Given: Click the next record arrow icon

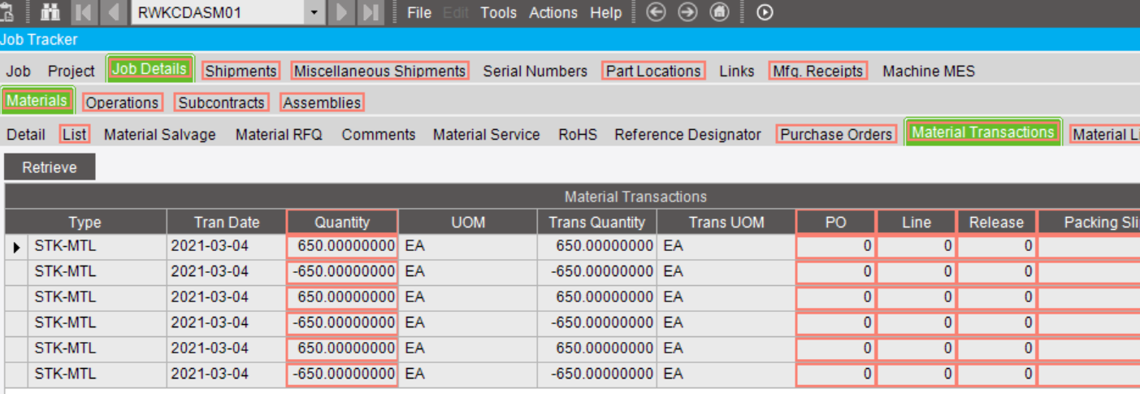Looking at the screenshot, I should pos(342,12).
